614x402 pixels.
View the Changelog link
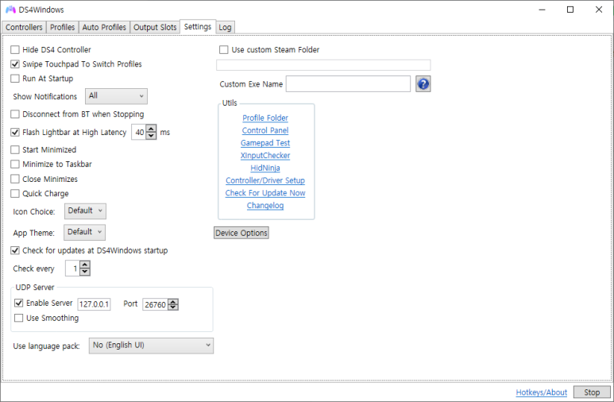pos(265,206)
